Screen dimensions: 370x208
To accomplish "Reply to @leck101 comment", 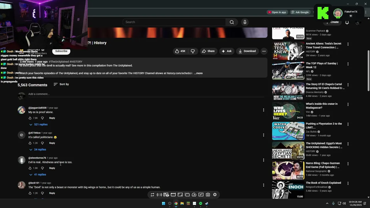I will click(52, 193).
